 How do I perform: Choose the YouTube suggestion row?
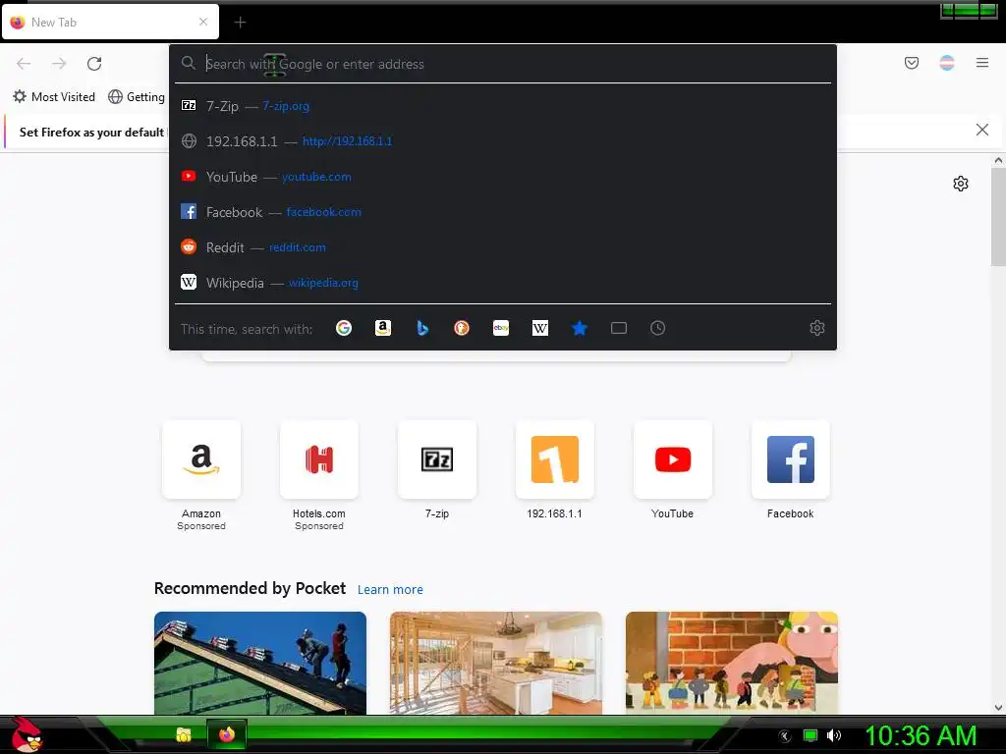tap(503, 177)
